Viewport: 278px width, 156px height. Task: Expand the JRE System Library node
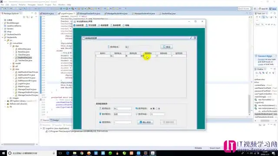pyautogui.click(x=5, y=101)
